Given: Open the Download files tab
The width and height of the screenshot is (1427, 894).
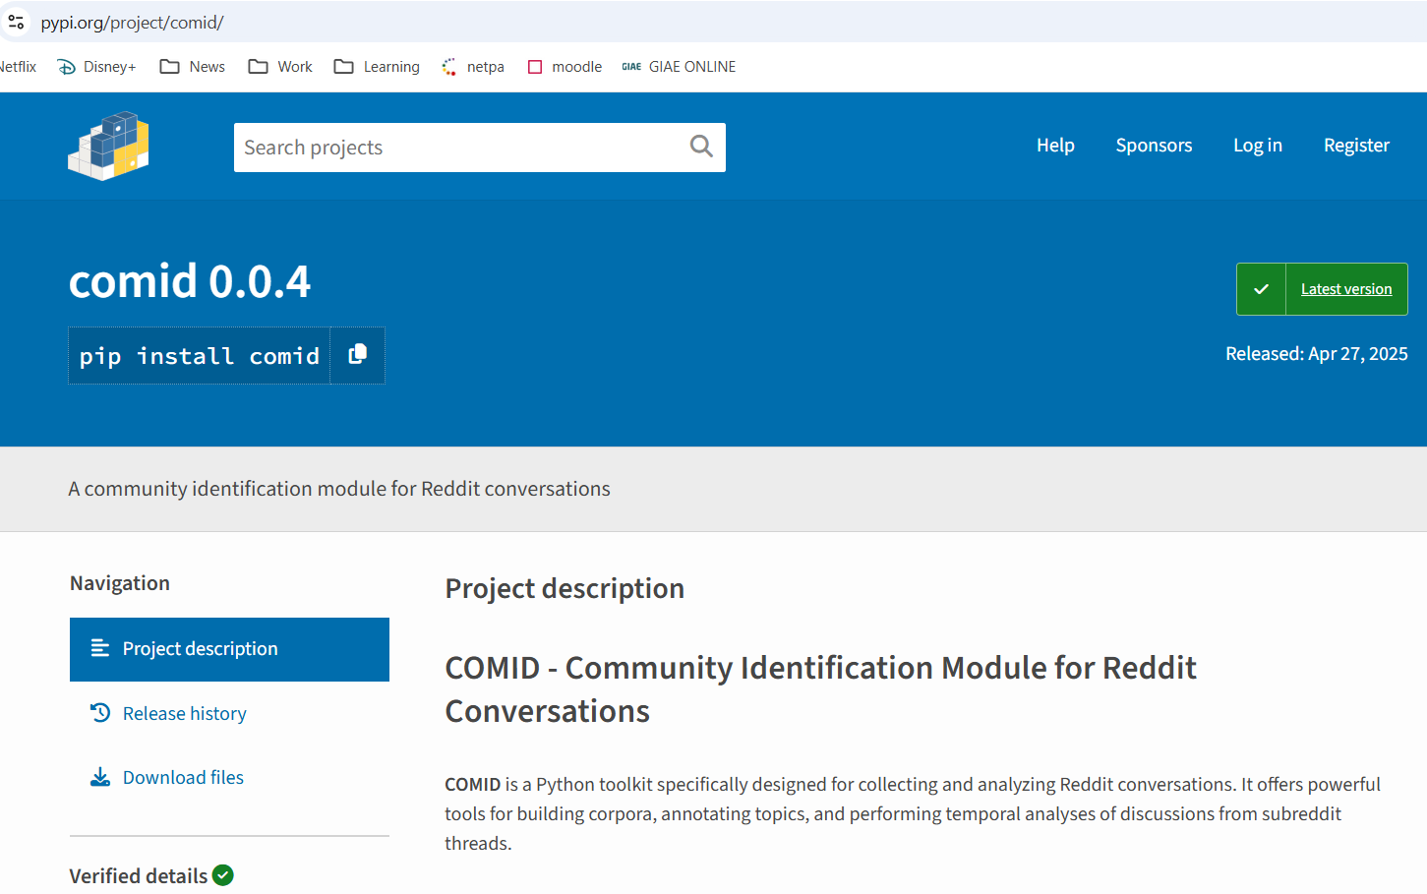Looking at the screenshot, I should [x=183, y=777].
